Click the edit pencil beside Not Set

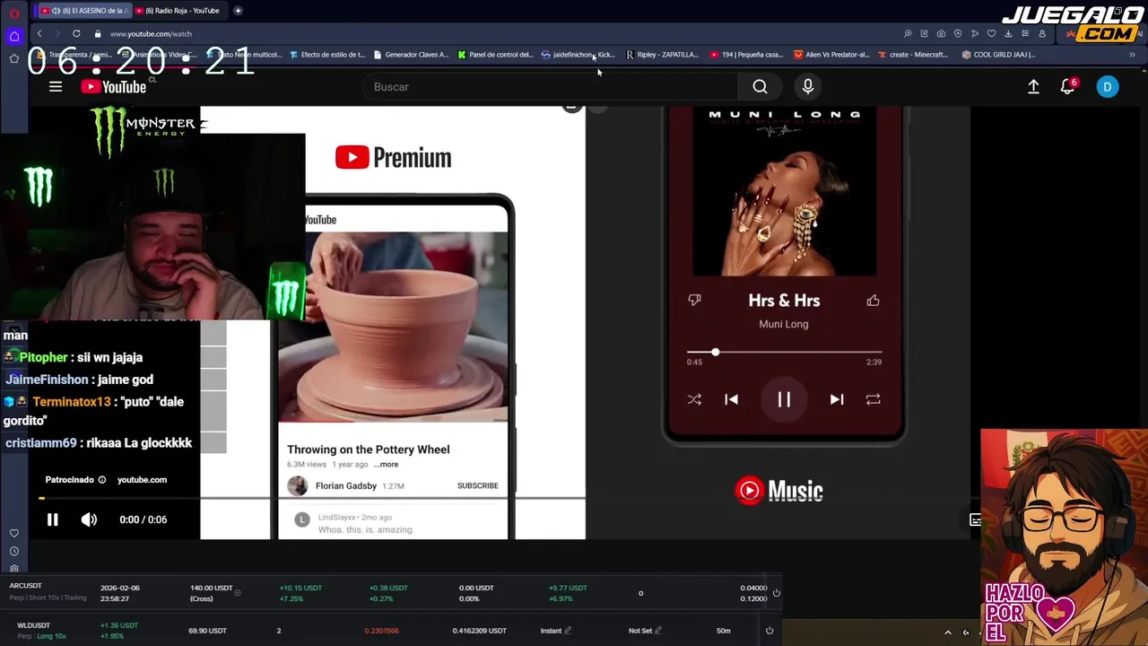tap(657, 631)
